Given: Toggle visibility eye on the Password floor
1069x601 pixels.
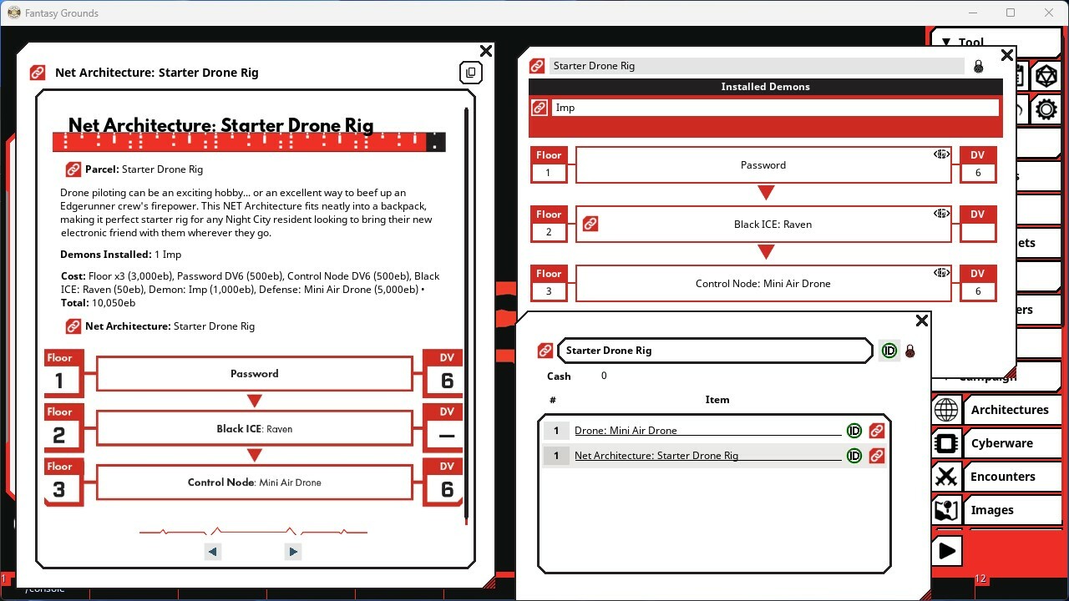Looking at the screenshot, I should click(941, 154).
